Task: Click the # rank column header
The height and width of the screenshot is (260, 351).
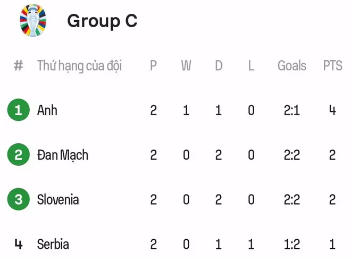Action: point(19,66)
